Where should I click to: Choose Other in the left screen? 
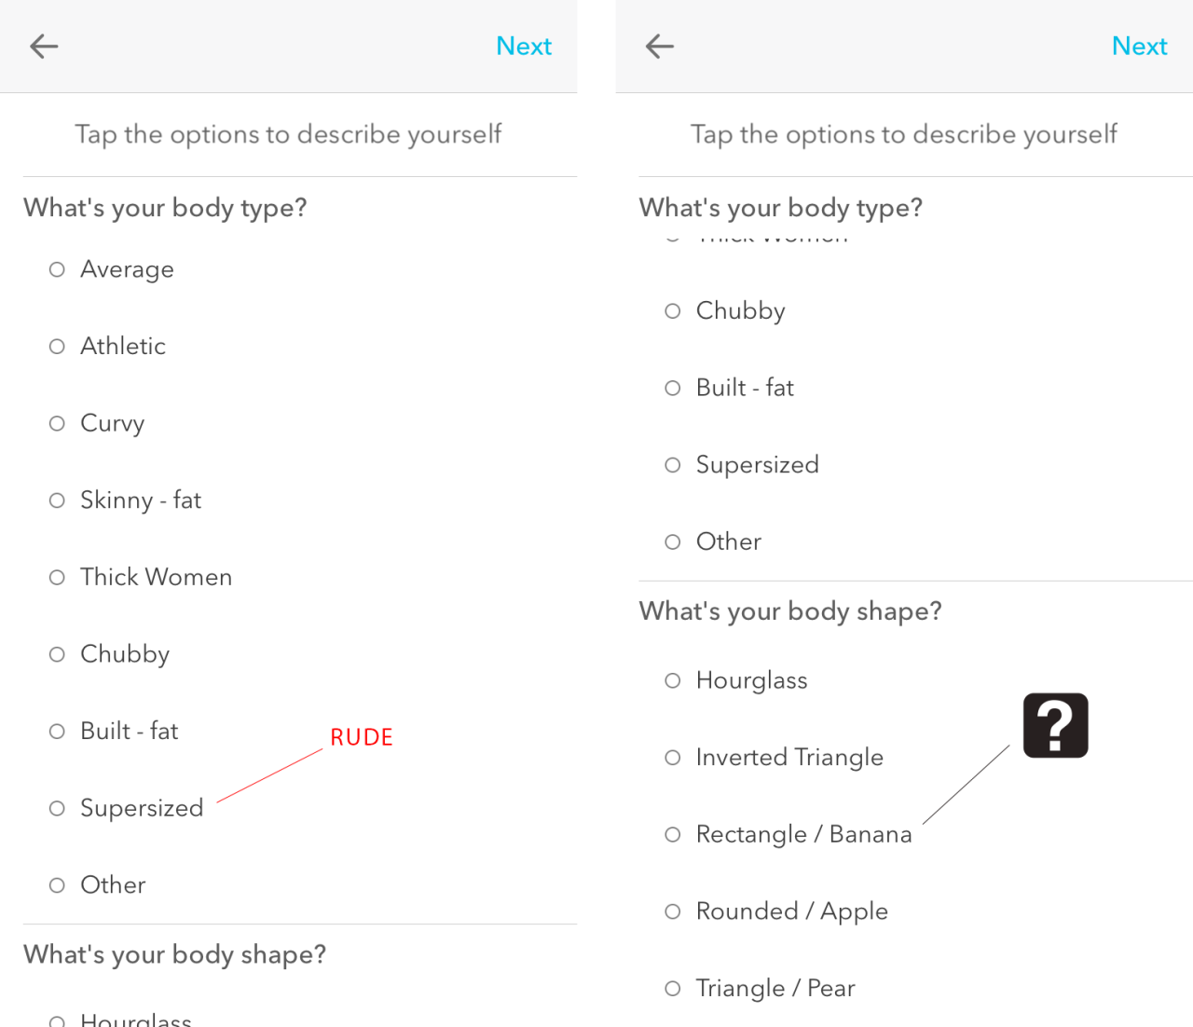click(x=58, y=885)
